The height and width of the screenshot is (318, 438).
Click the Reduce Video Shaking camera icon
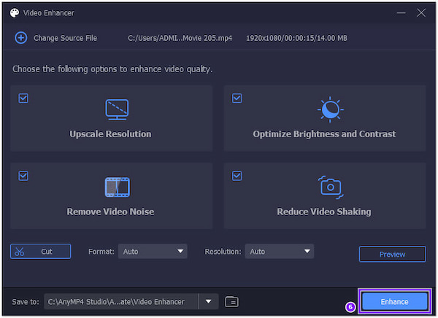pos(331,187)
